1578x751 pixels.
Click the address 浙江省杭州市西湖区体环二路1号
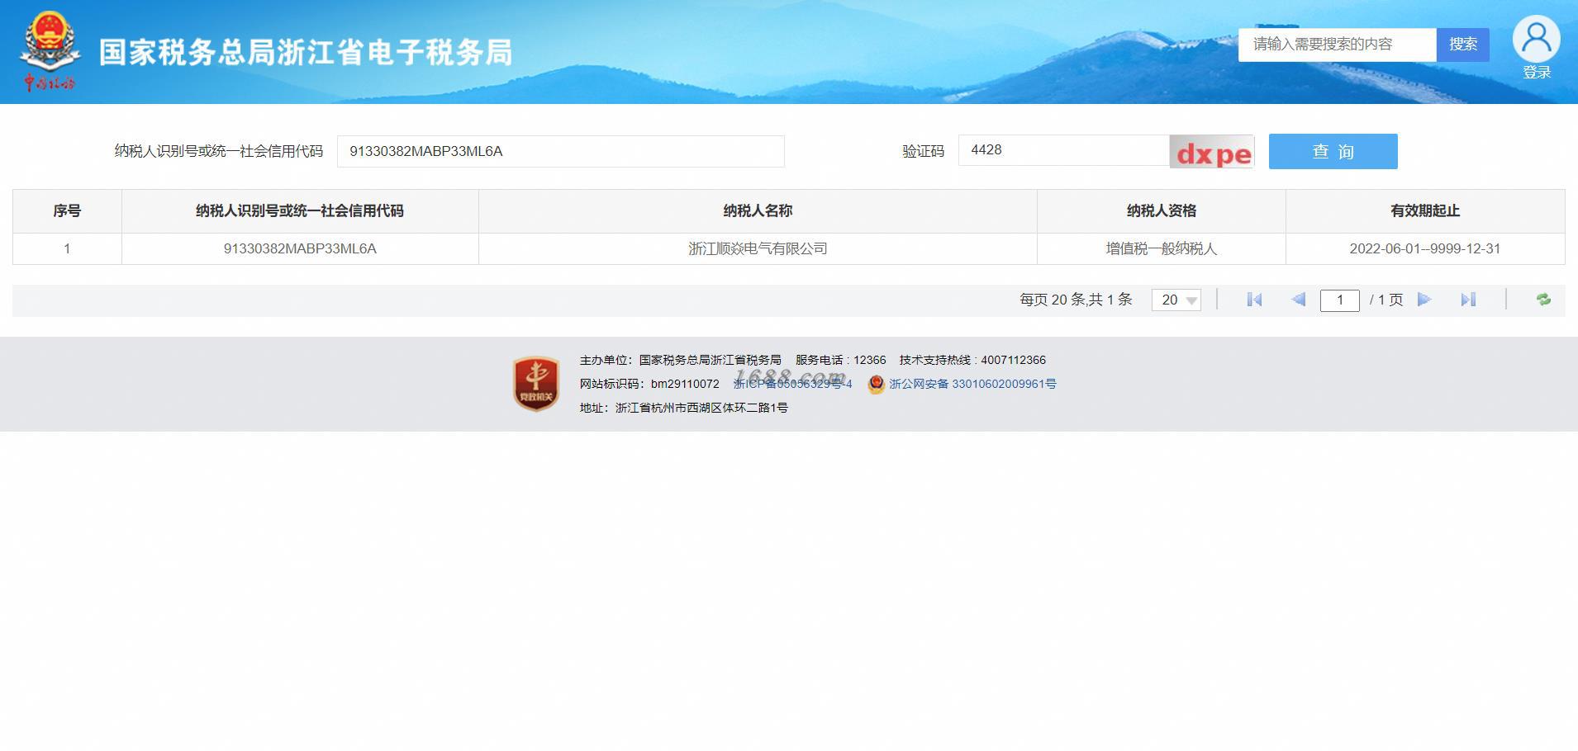[684, 408]
